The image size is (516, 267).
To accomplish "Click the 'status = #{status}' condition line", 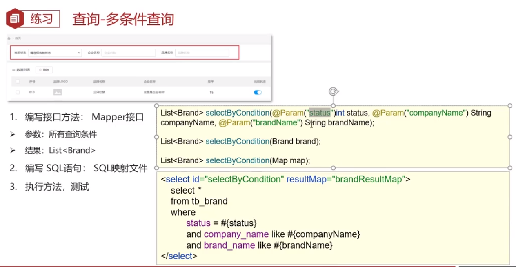I will coord(221,223).
